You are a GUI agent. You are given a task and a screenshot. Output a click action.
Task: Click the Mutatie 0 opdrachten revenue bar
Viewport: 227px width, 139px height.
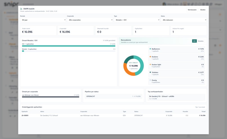[69, 51]
